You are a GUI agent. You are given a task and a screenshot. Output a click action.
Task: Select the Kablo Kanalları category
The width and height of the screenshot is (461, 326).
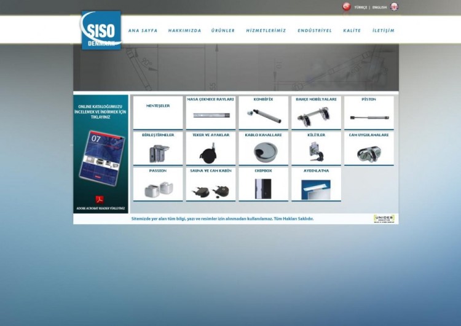(263, 149)
